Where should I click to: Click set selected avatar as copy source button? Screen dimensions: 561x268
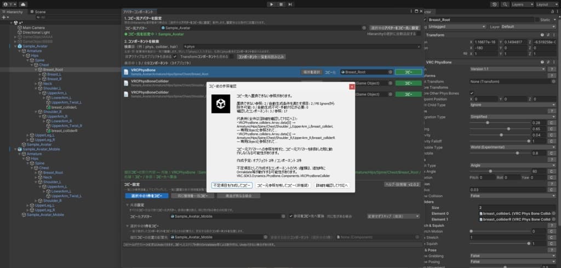(394, 27)
